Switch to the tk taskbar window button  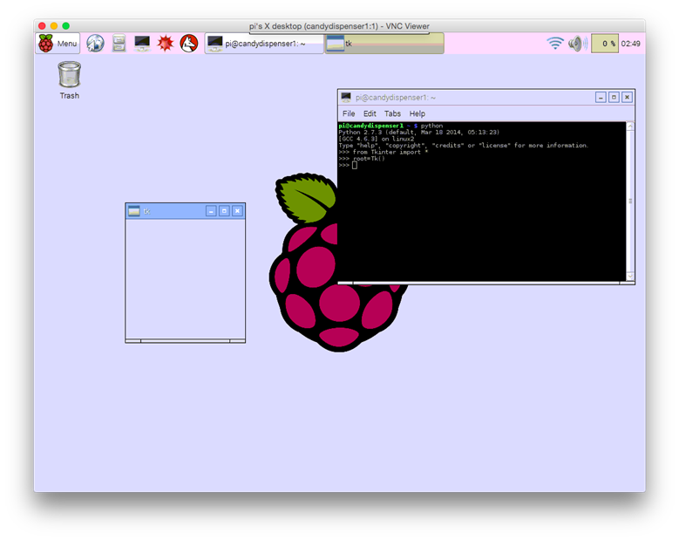pos(384,44)
